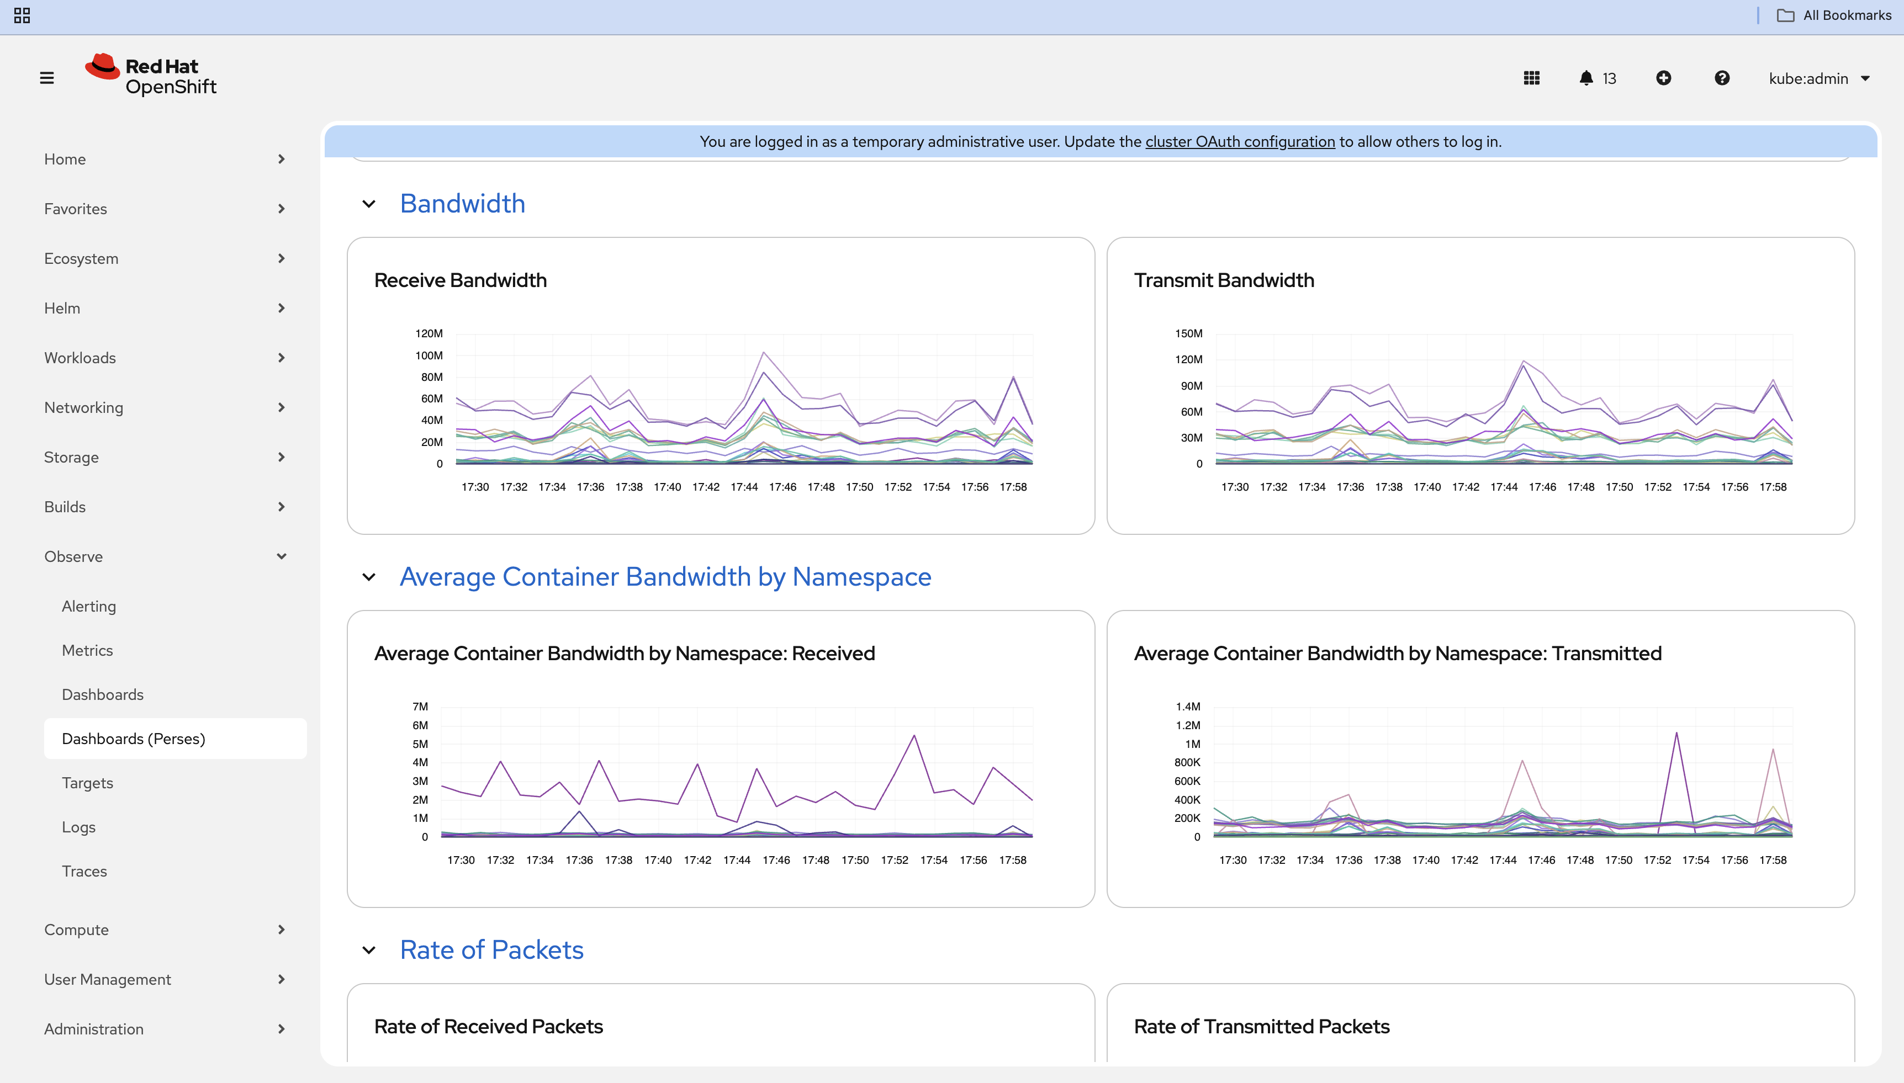This screenshot has height=1083, width=1904.
Task: Click the plus import icon
Action: [1664, 78]
